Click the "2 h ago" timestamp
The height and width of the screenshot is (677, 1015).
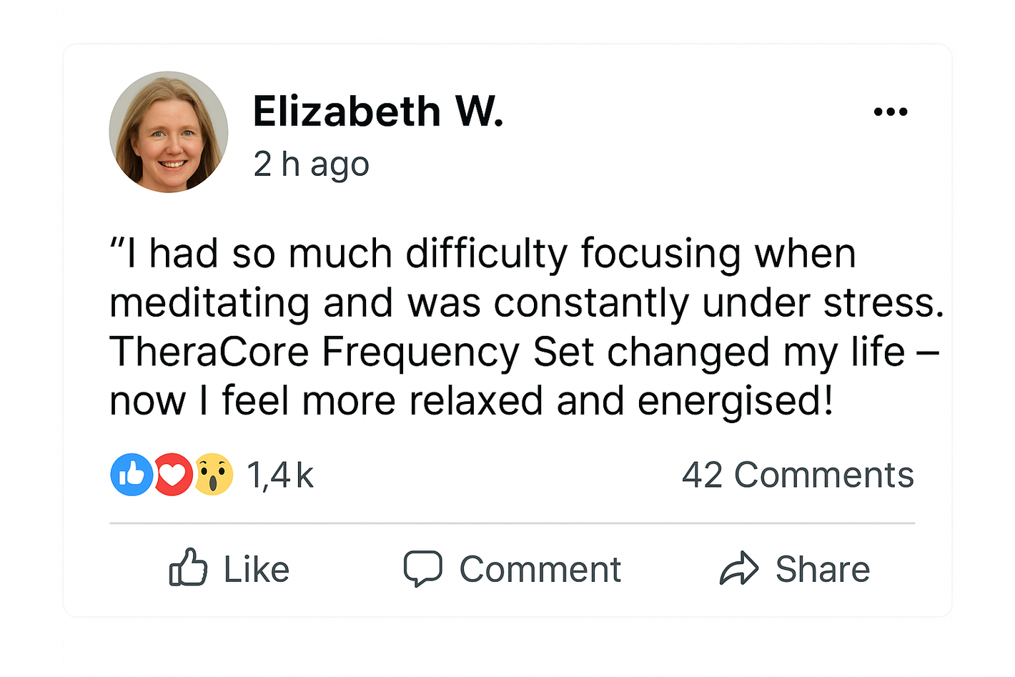point(311,164)
